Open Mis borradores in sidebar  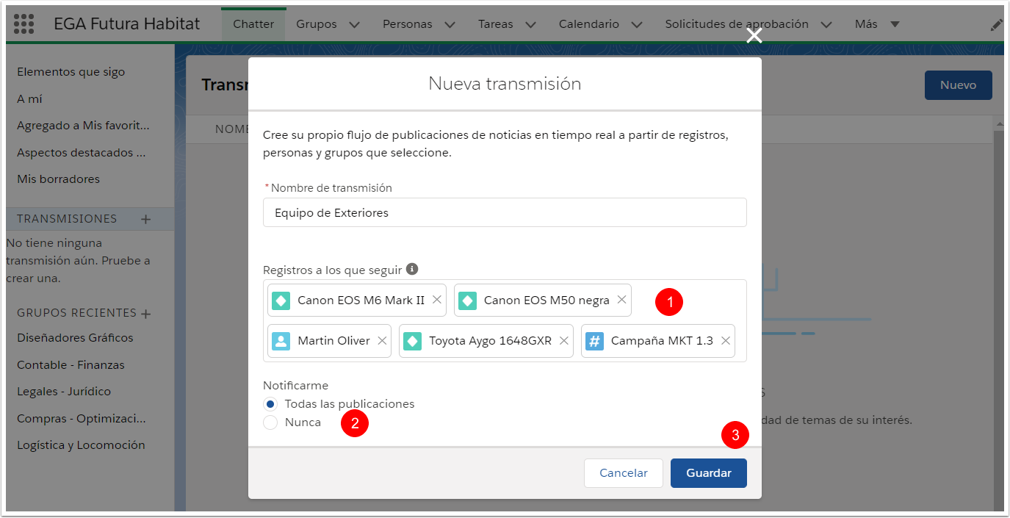tap(58, 179)
